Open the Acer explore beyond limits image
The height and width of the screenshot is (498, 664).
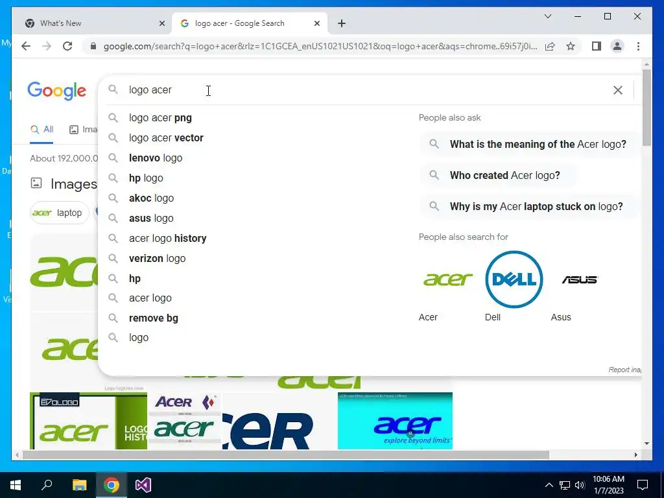tap(395, 420)
